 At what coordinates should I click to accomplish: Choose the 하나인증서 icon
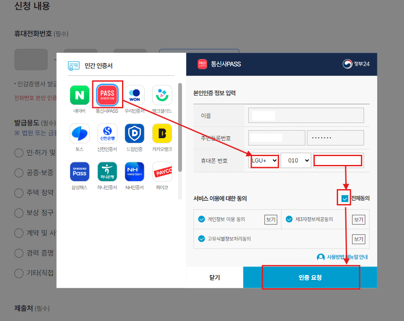[x=107, y=172]
